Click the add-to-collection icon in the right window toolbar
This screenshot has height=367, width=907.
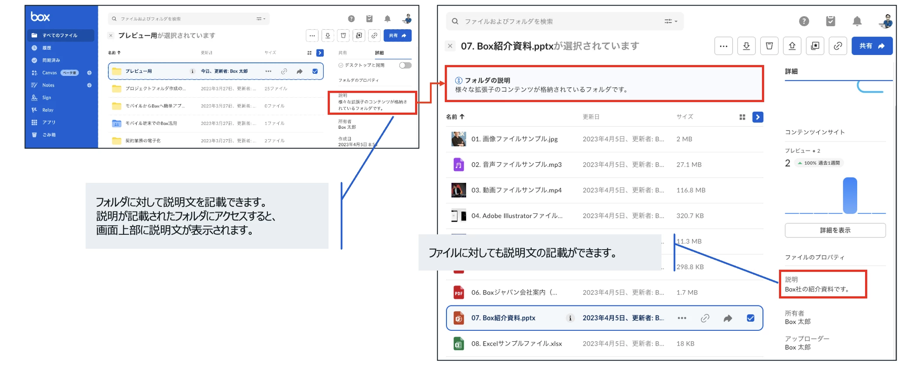coord(815,46)
